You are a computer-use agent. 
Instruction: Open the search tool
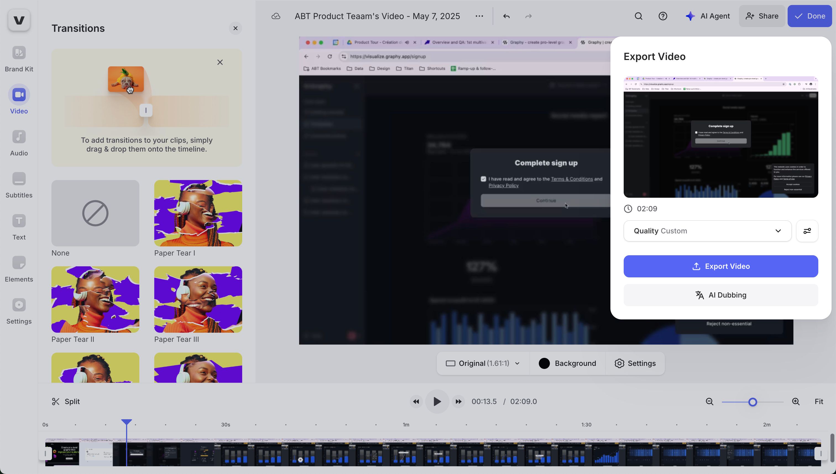tap(638, 16)
